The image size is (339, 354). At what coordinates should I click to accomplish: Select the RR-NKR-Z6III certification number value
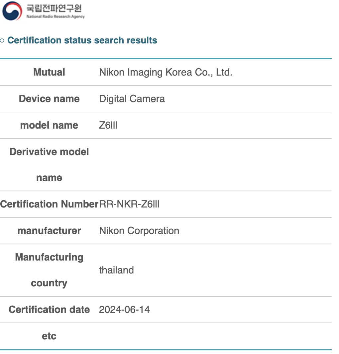coord(129,204)
